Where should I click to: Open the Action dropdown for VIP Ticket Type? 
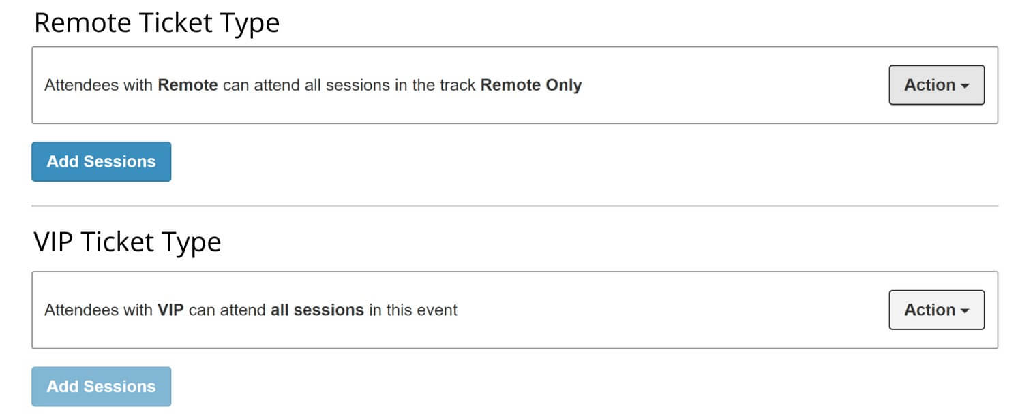coord(935,310)
